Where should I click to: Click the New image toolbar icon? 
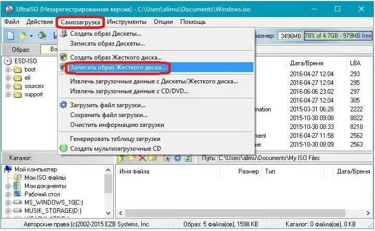point(10,36)
